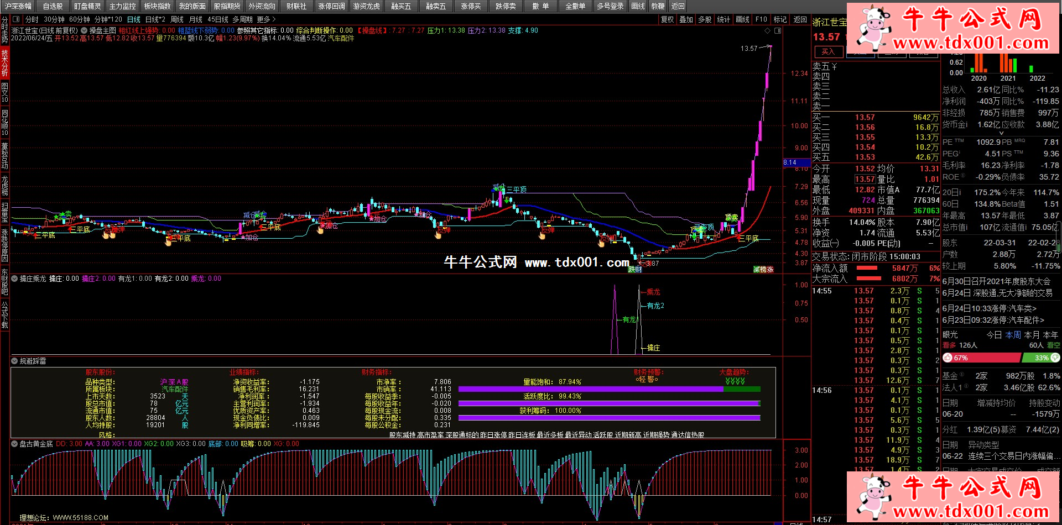Select the 日线 daily period tab
This screenshot has height=525, width=1062.
point(134,19)
